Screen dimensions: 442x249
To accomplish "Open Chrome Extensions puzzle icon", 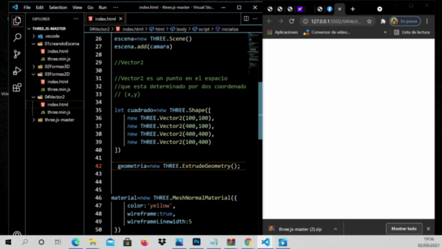I will [x=383, y=21].
